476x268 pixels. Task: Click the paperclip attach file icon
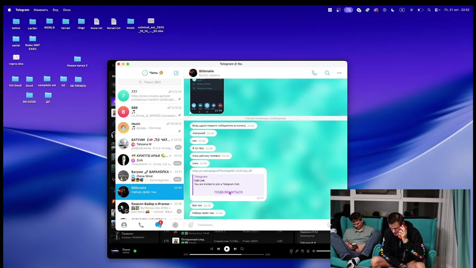point(191,225)
